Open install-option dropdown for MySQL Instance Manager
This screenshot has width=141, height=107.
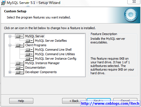pyautogui.click(x=19, y=63)
